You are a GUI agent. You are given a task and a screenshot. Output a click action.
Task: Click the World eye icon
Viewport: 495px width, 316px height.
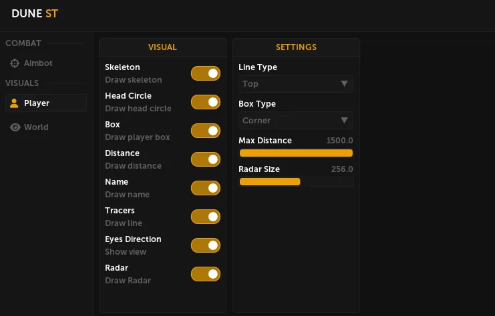tap(15, 127)
